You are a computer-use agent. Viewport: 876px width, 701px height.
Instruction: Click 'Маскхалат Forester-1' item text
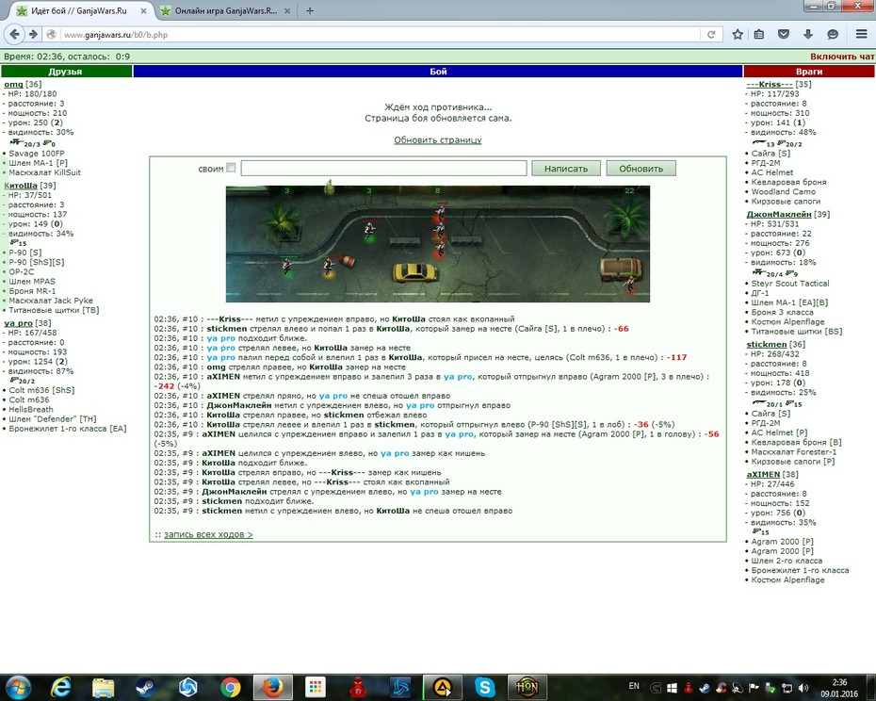[x=794, y=451]
